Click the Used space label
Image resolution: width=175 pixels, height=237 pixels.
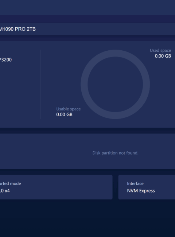click(160, 50)
